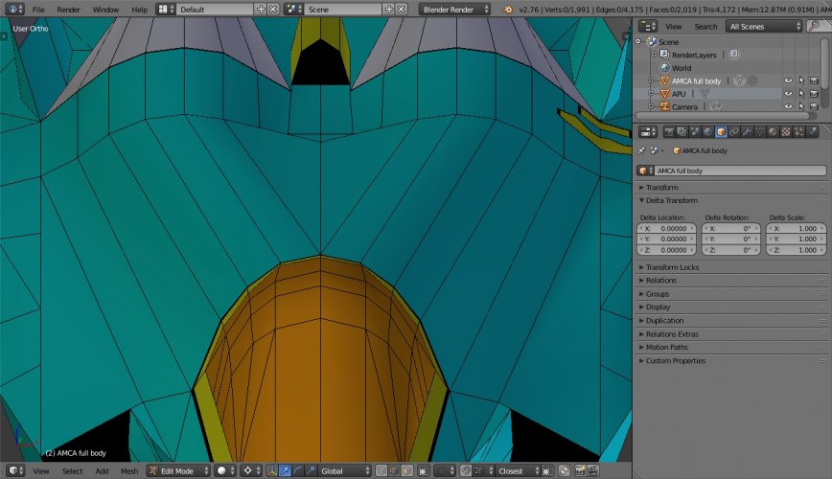Open the All Scenes display dropdown

[x=764, y=26]
